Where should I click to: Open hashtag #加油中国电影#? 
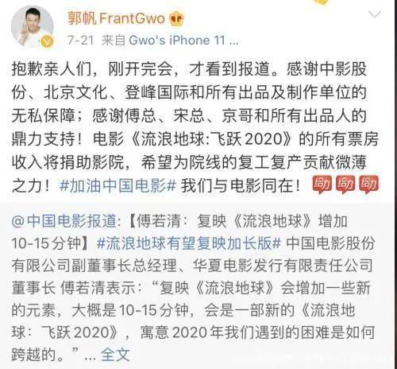[x=118, y=185]
